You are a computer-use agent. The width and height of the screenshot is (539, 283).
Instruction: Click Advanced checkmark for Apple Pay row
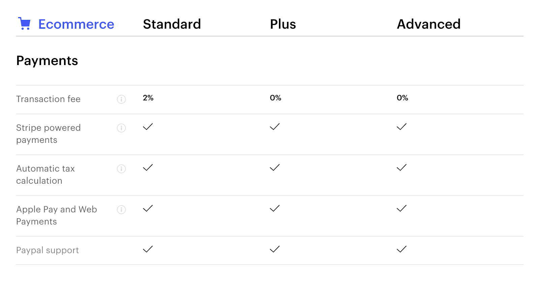(402, 208)
